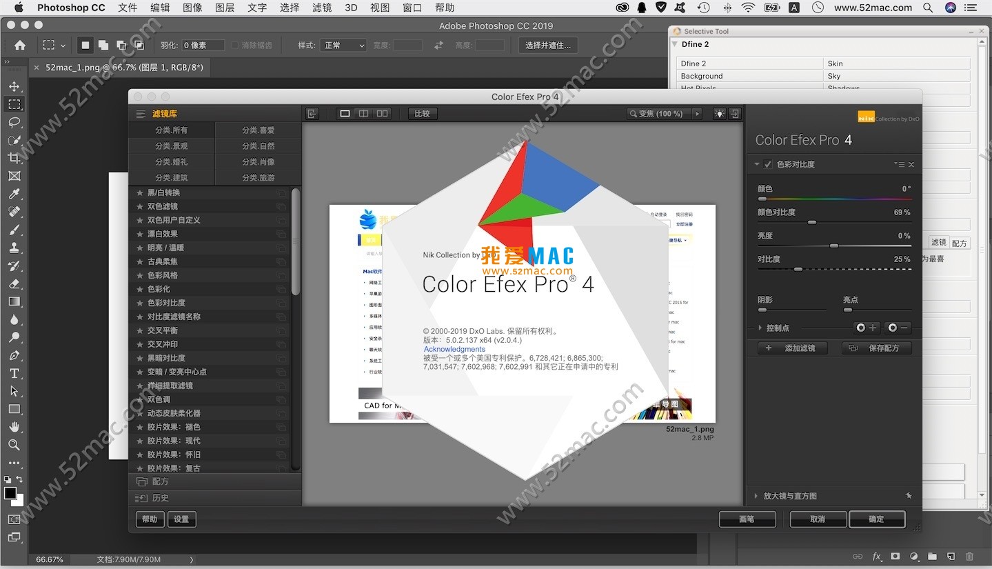
Task: Select the Hand tool
Action: (14, 428)
